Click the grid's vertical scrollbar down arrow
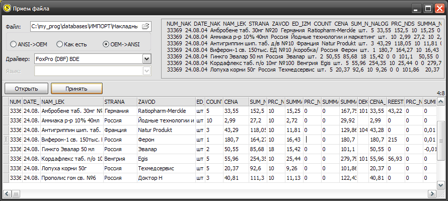The image size is (448, 201). click(x=441, y=185)
